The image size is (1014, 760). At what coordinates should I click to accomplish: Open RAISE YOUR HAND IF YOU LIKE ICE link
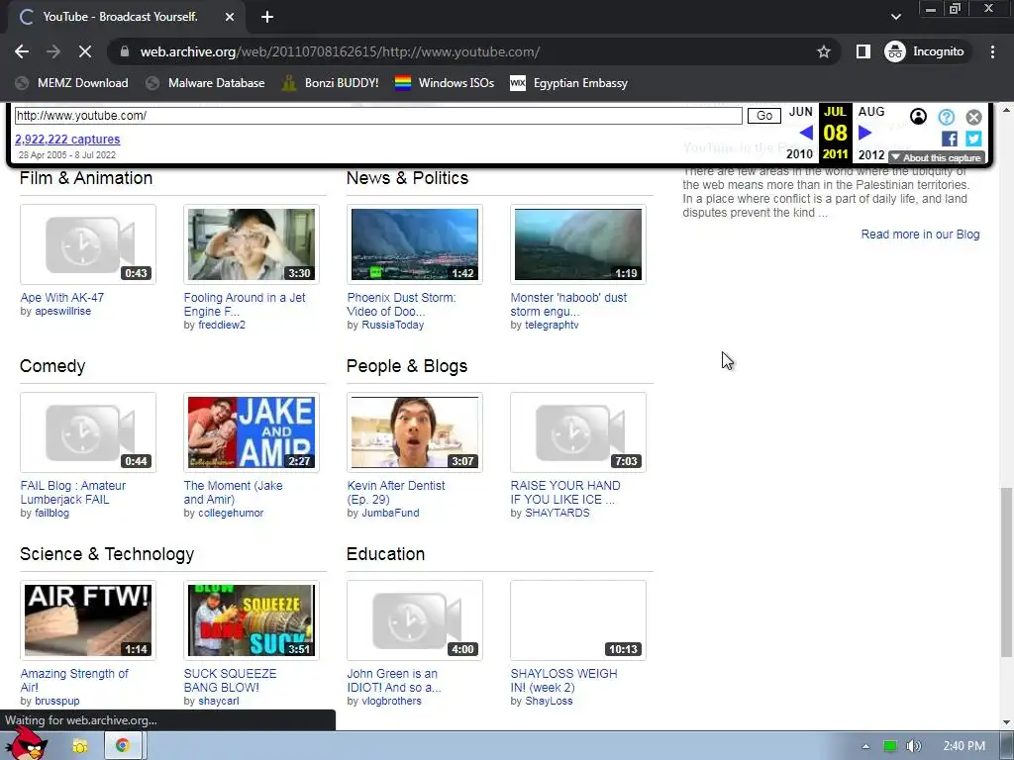pos(565,493)
